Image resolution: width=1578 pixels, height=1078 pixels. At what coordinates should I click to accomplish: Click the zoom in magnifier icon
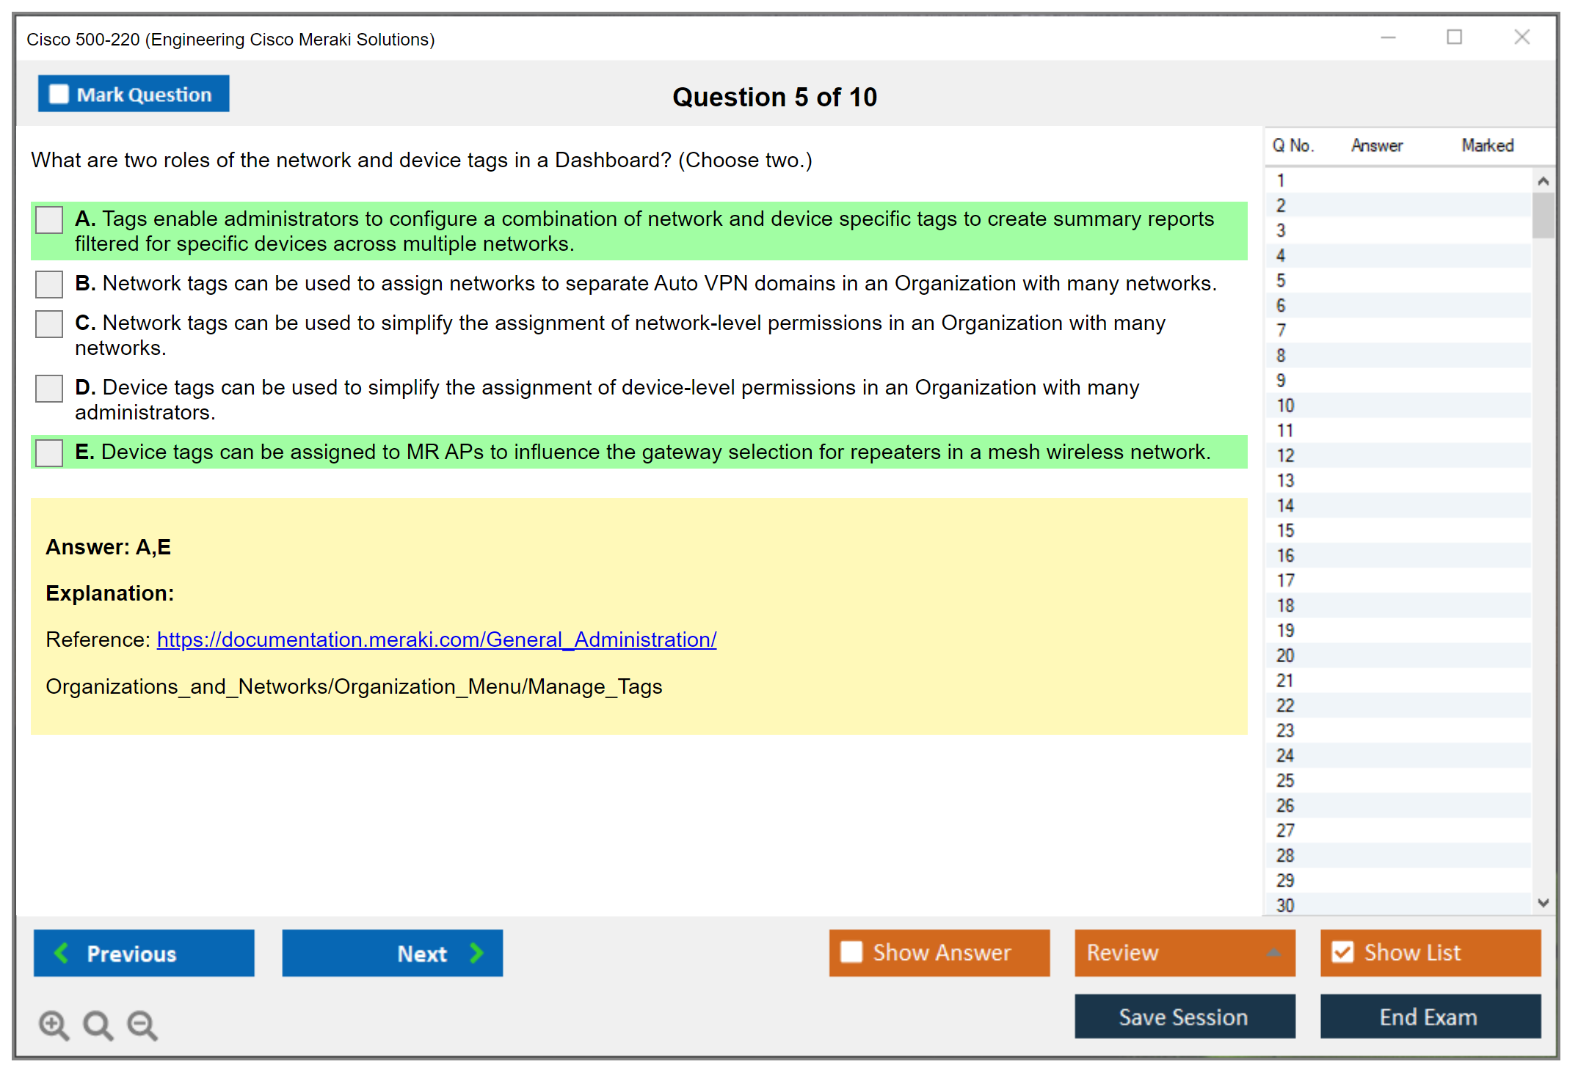point(54,1024)
